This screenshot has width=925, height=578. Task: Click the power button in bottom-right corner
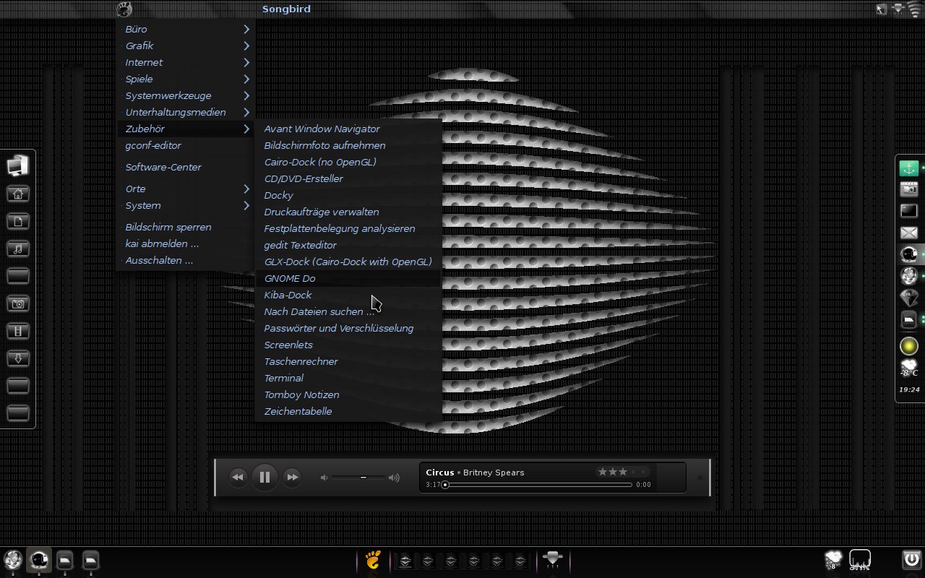pyautogui.click(x=911, y=559)
